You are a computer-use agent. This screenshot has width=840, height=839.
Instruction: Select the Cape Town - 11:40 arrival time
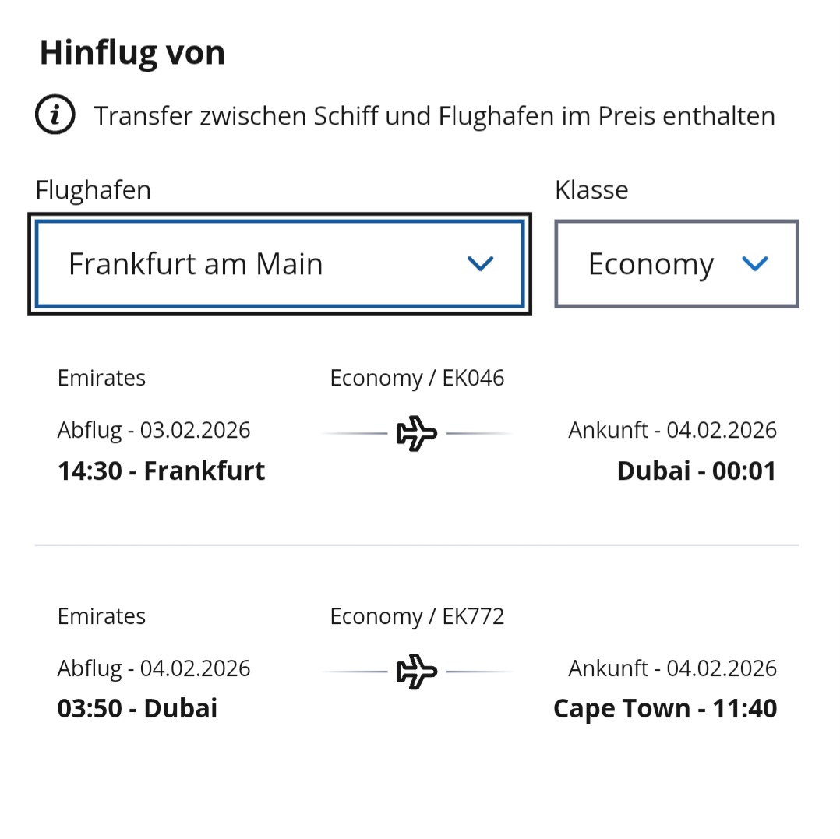click(x=665, y=709)
